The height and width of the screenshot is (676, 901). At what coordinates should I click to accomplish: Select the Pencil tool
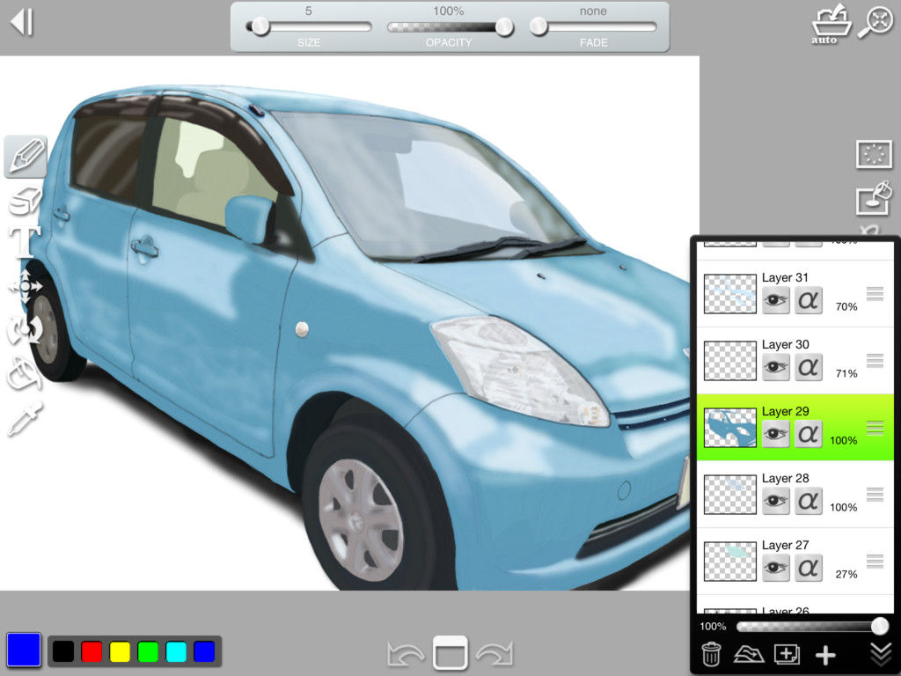26,157
